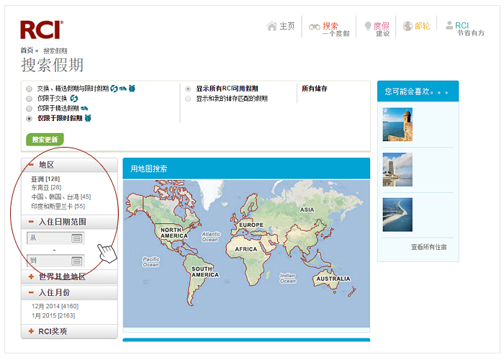Screen dimensions: 504x360
Task: Filter by 中国、韩国、台湾 [45]
Action: (61, 197)
